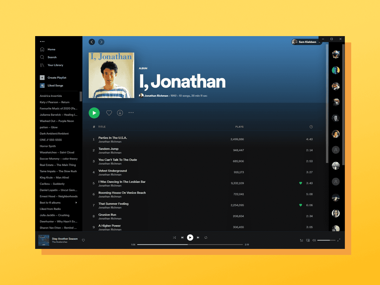The width and height of the screenshot is (380, 285).
Task: Click the I, Jonathan album cover art
Action: pos(111,75)
